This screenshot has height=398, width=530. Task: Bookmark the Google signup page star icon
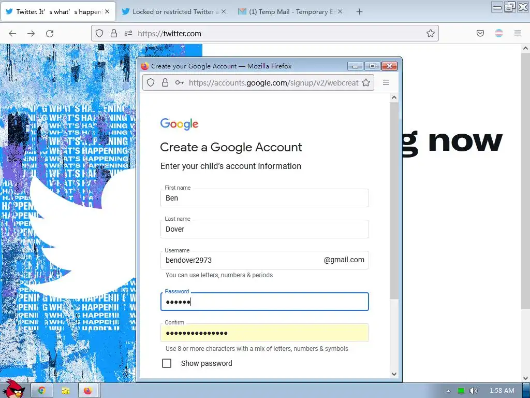pyautogui.click(x=366, y=82)
